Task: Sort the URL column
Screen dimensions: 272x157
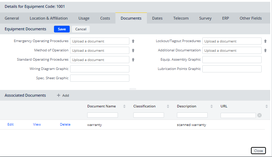Action: tap(266, 106)
